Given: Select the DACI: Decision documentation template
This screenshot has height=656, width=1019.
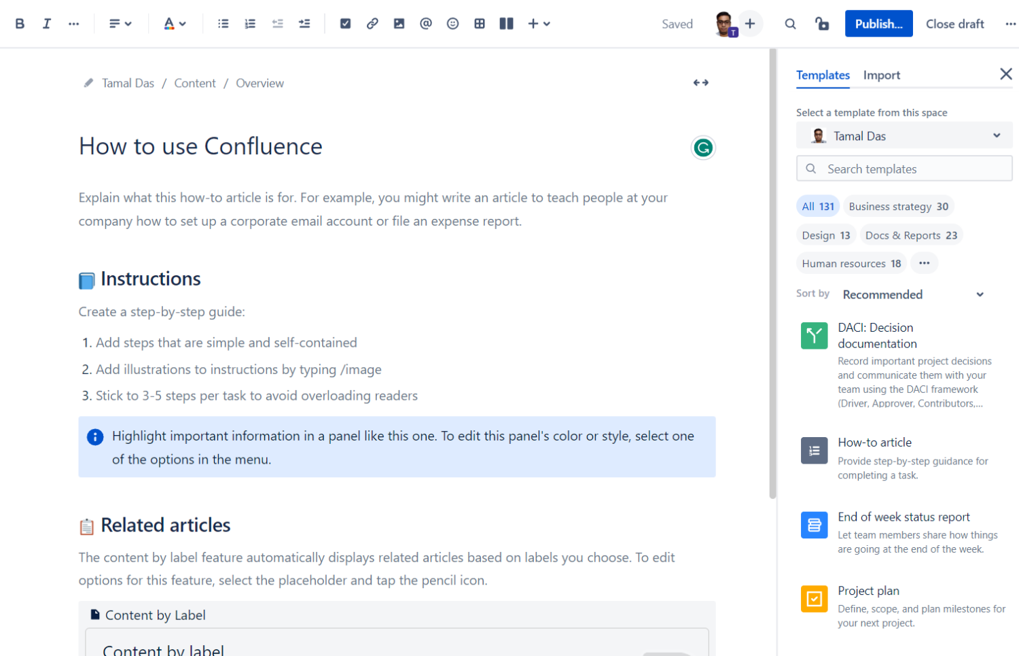Looking at the screenshot, I should tap(904, 365).
